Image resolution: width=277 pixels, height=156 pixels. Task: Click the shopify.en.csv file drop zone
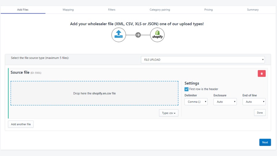tap(94, 93)
